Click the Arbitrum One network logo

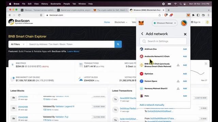141,49
